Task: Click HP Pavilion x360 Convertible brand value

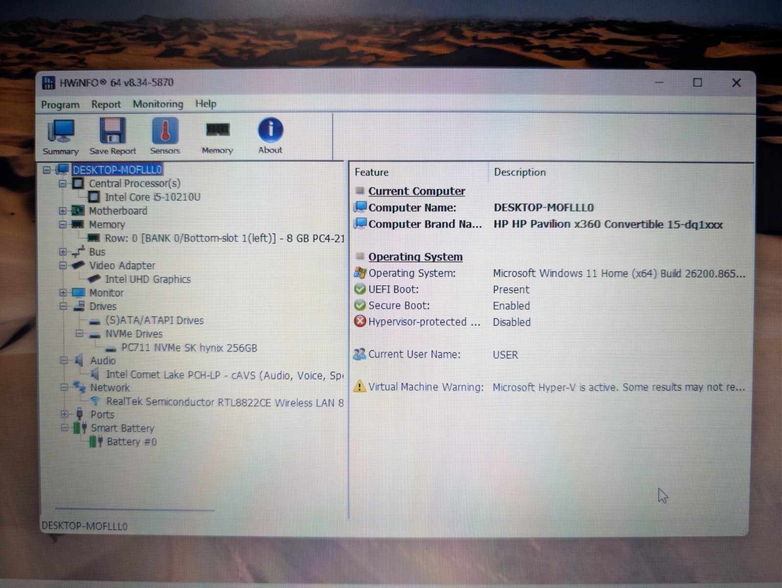Action: pos(608,224)
